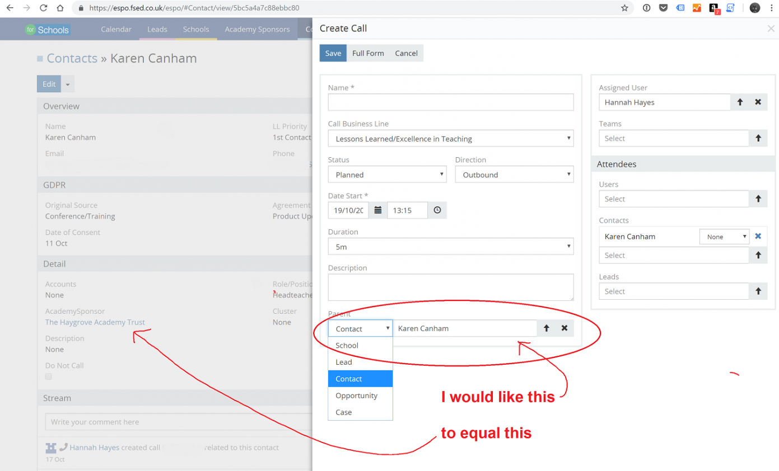Open the Calendar tab
Viewport: 779px width, 471px height.
point(116,29)
